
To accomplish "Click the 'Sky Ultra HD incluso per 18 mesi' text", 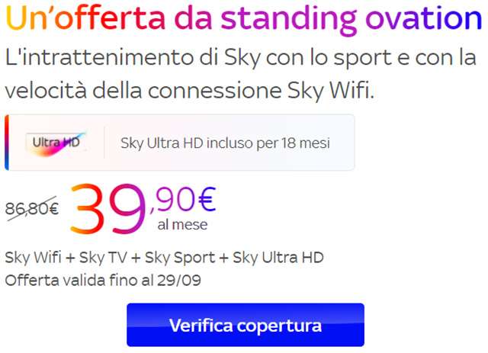I will [225, 143].
